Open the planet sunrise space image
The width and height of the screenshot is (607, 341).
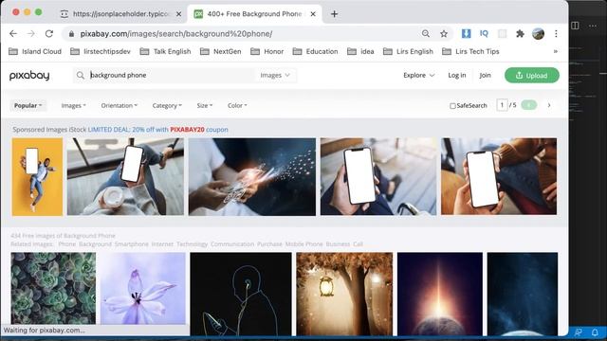coord(440,294)
